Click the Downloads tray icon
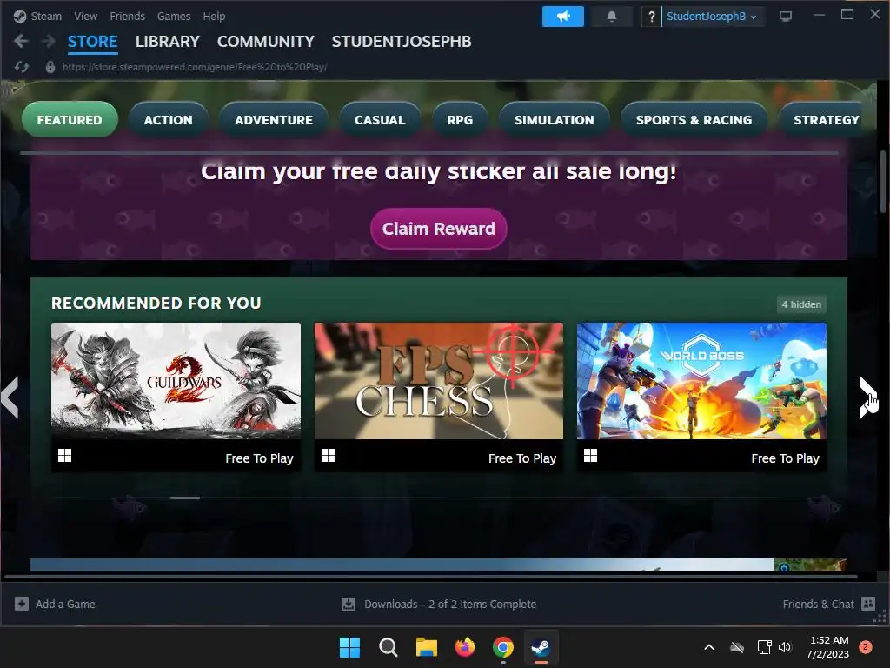Screen dimensions: 890x668 click(348, 604)
